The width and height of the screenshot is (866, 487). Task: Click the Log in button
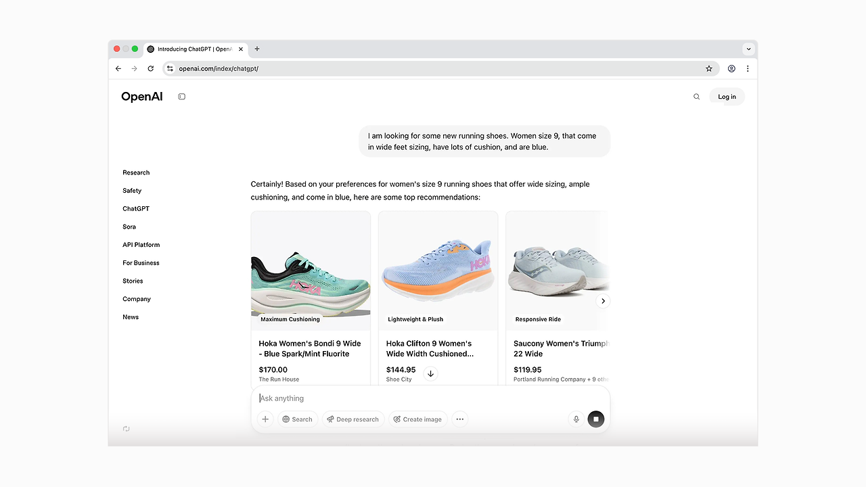tap(727, 97)
